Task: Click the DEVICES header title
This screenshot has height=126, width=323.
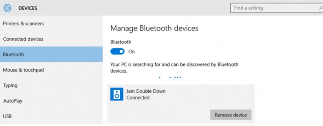Action: coord(28,8)
